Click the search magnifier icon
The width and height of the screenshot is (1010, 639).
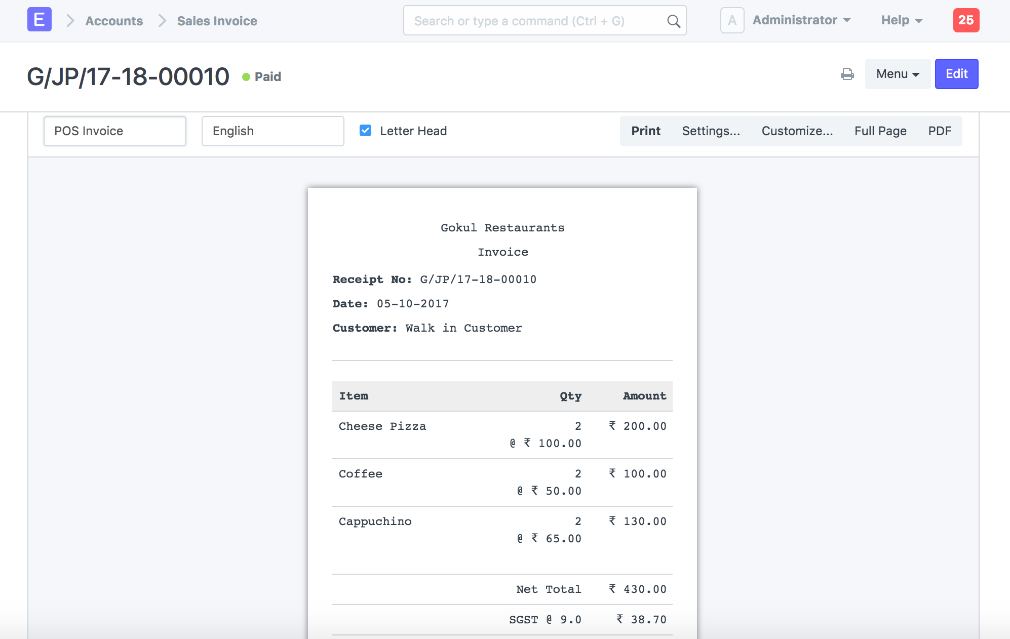click(673, 21)
